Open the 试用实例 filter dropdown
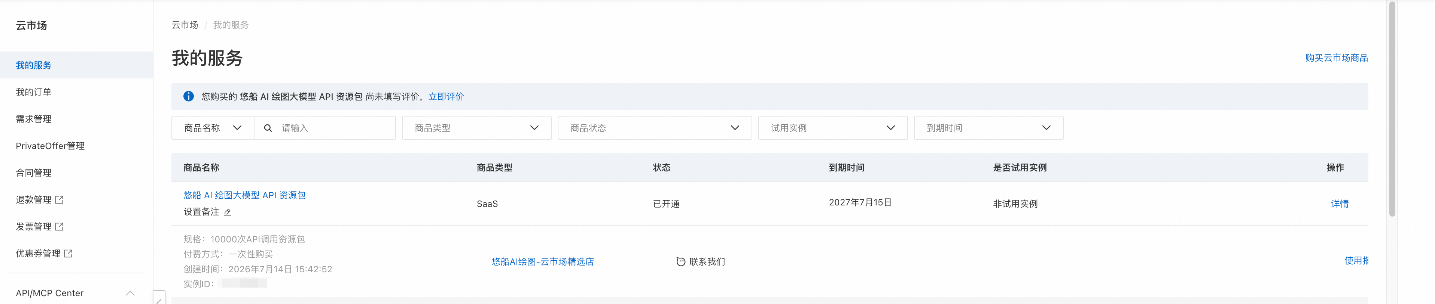 833,128
